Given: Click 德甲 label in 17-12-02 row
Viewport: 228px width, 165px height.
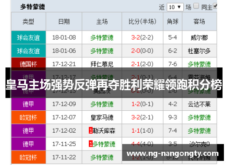Looking at the screenshot, I should pos(28,130).
